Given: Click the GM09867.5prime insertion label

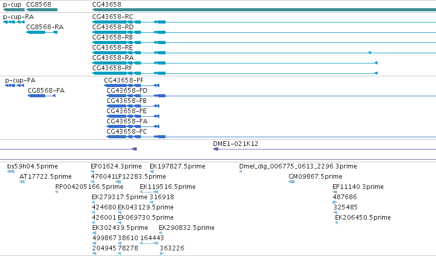Looking at the screenshot, I should click(315, 177).
